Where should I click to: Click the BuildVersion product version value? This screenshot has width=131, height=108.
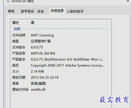pos(67,59)
